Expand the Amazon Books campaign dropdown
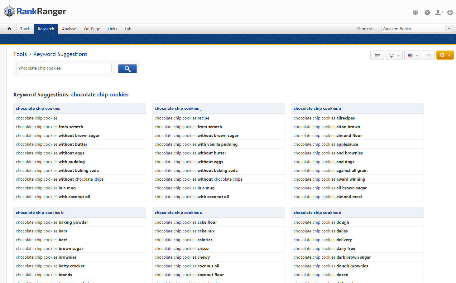Image resolution: width=456 pixels, height=283 pixels. click(x=449, y=29)
